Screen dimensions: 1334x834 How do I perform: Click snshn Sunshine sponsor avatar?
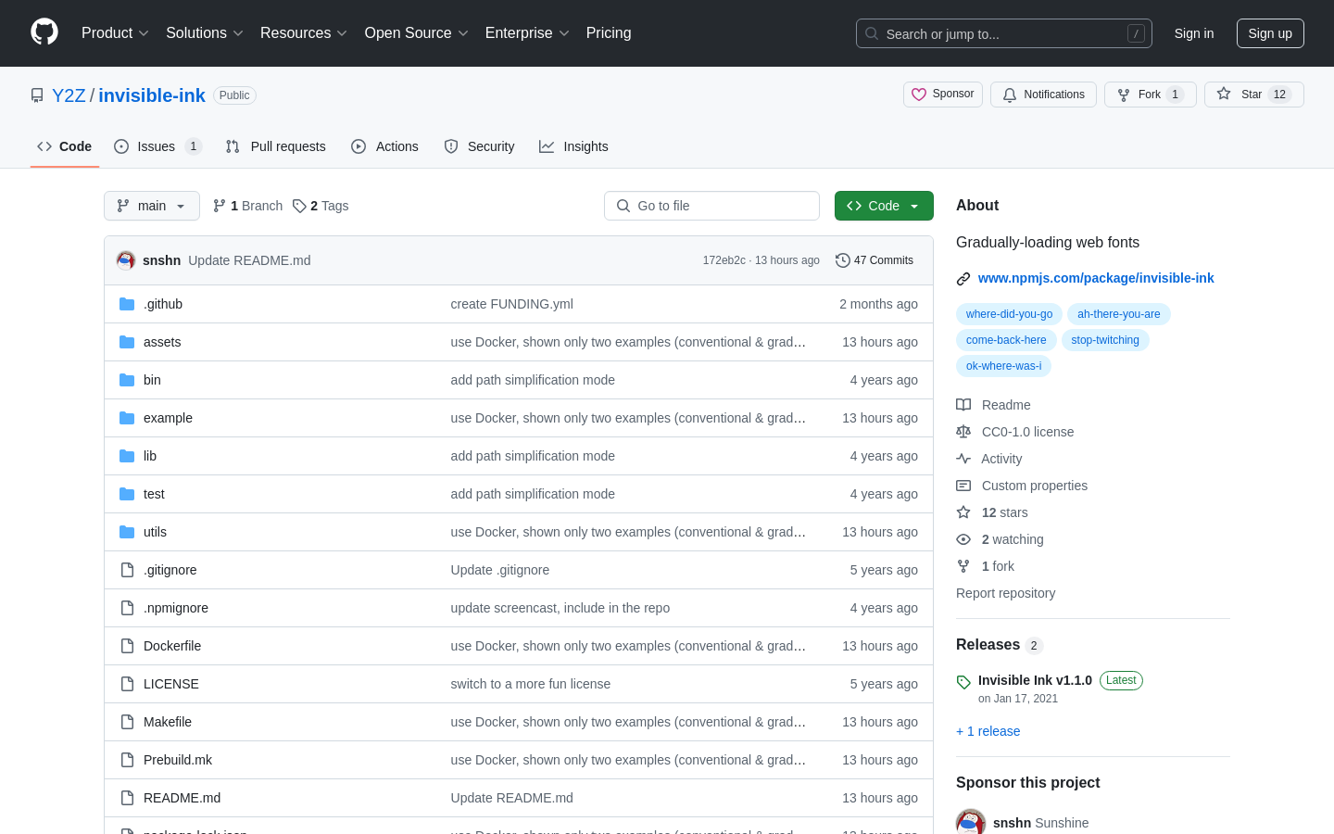(971, 822)
